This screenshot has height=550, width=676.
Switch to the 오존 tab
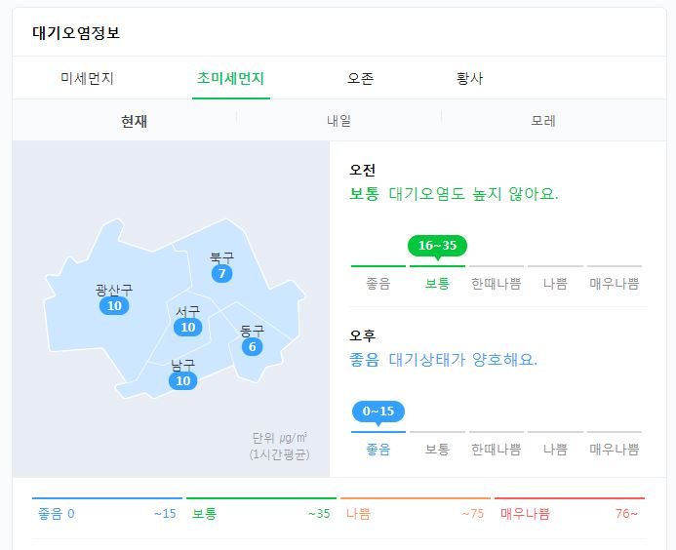[360, 78]
